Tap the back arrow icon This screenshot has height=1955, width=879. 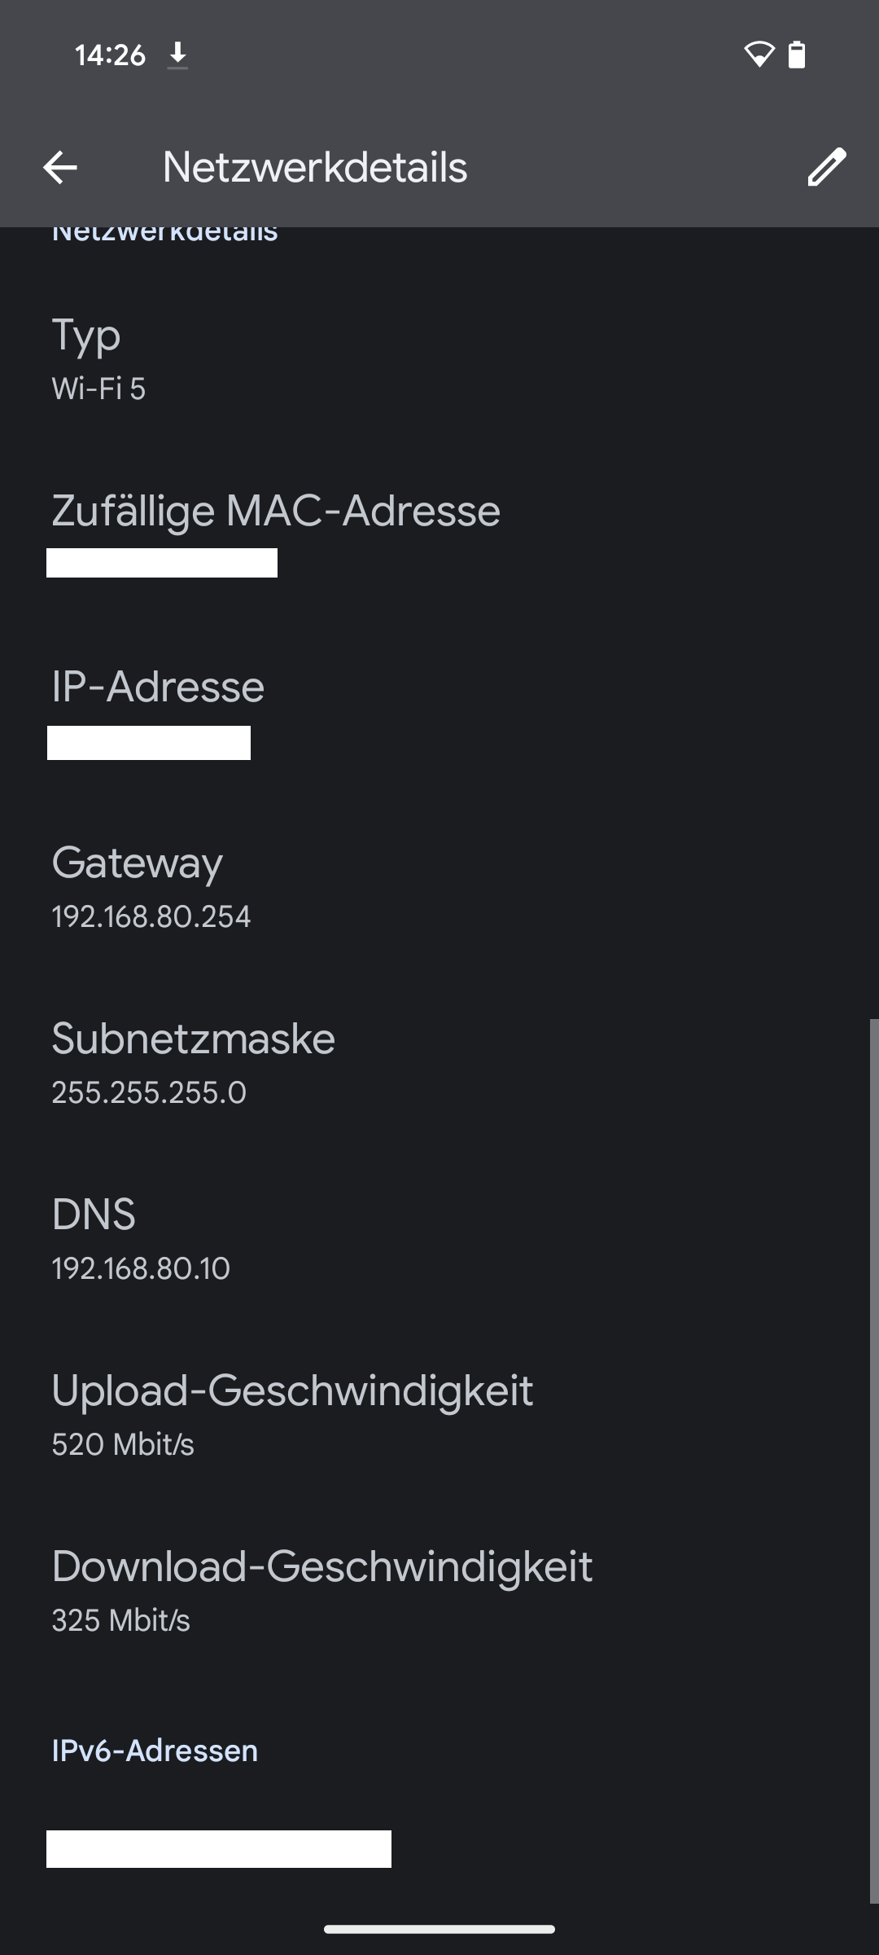60,168
